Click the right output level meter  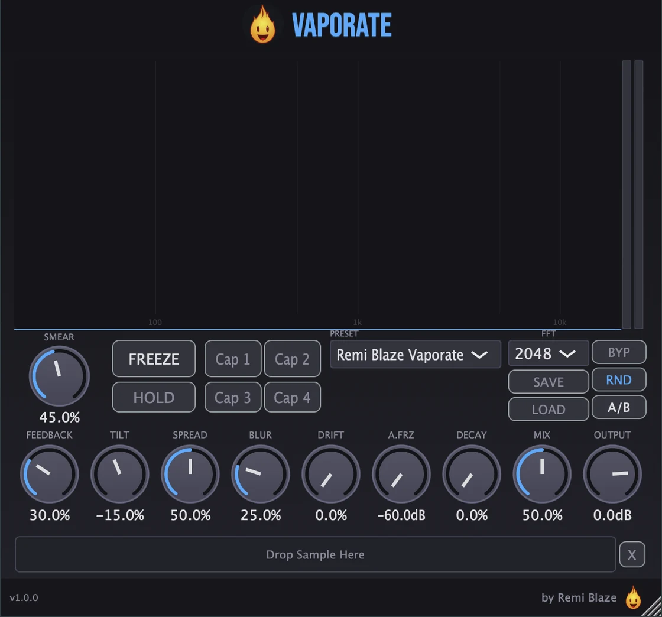click(639, 194)
